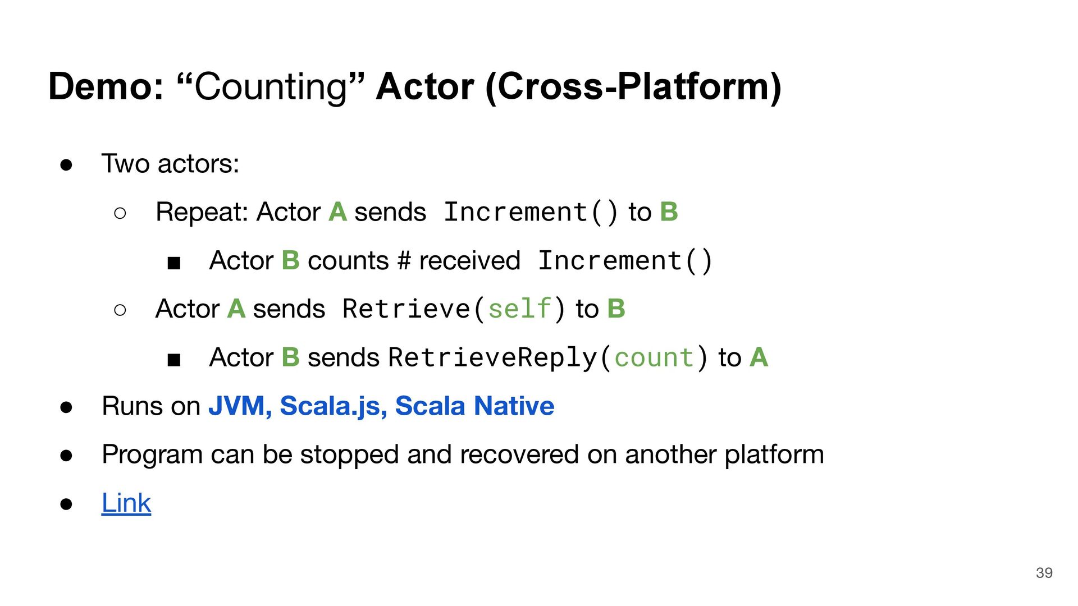This screenshot has height=606, width=1078.
Task: Click slide number 39
Action: (x=1044, y=573)
